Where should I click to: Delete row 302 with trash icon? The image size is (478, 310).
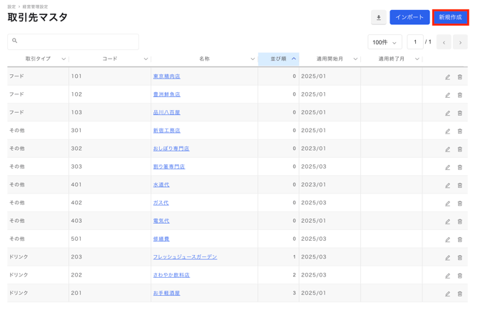pos(459,149)
